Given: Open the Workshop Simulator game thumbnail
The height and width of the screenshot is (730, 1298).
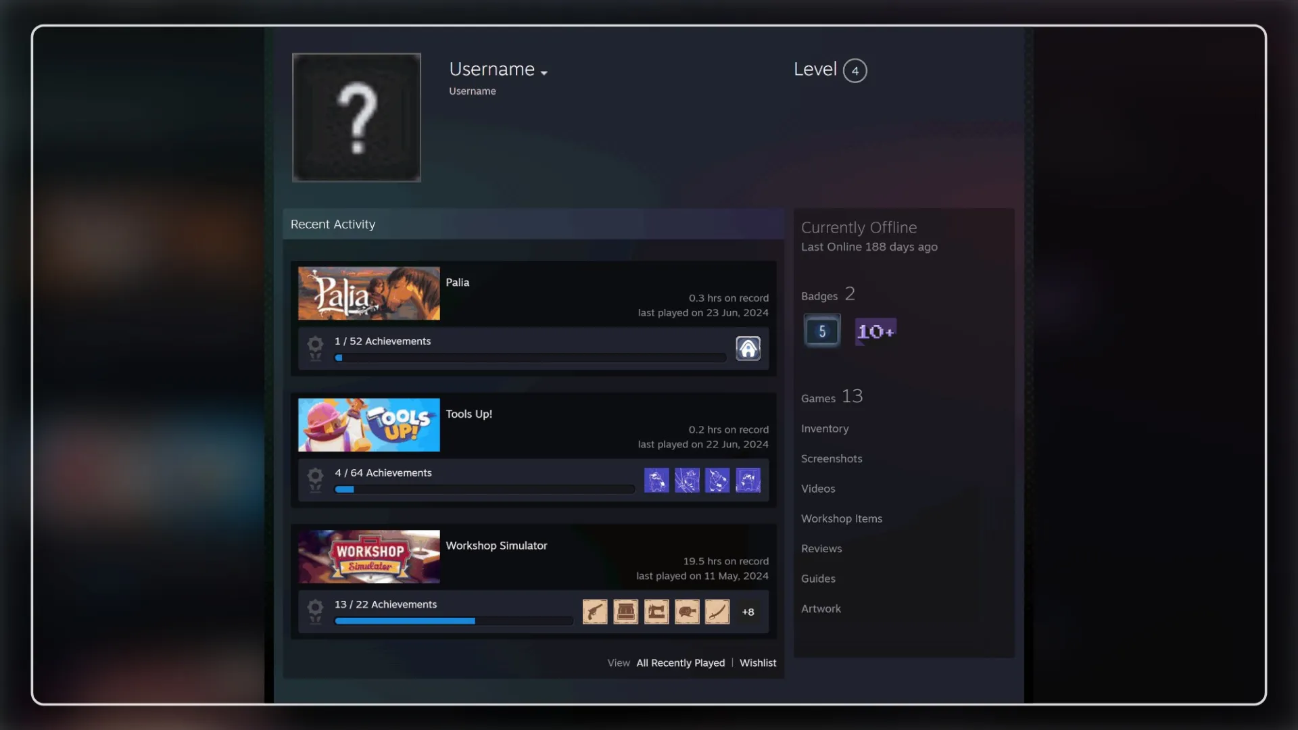Looking at the screenshot, I should tap(369, 556).
